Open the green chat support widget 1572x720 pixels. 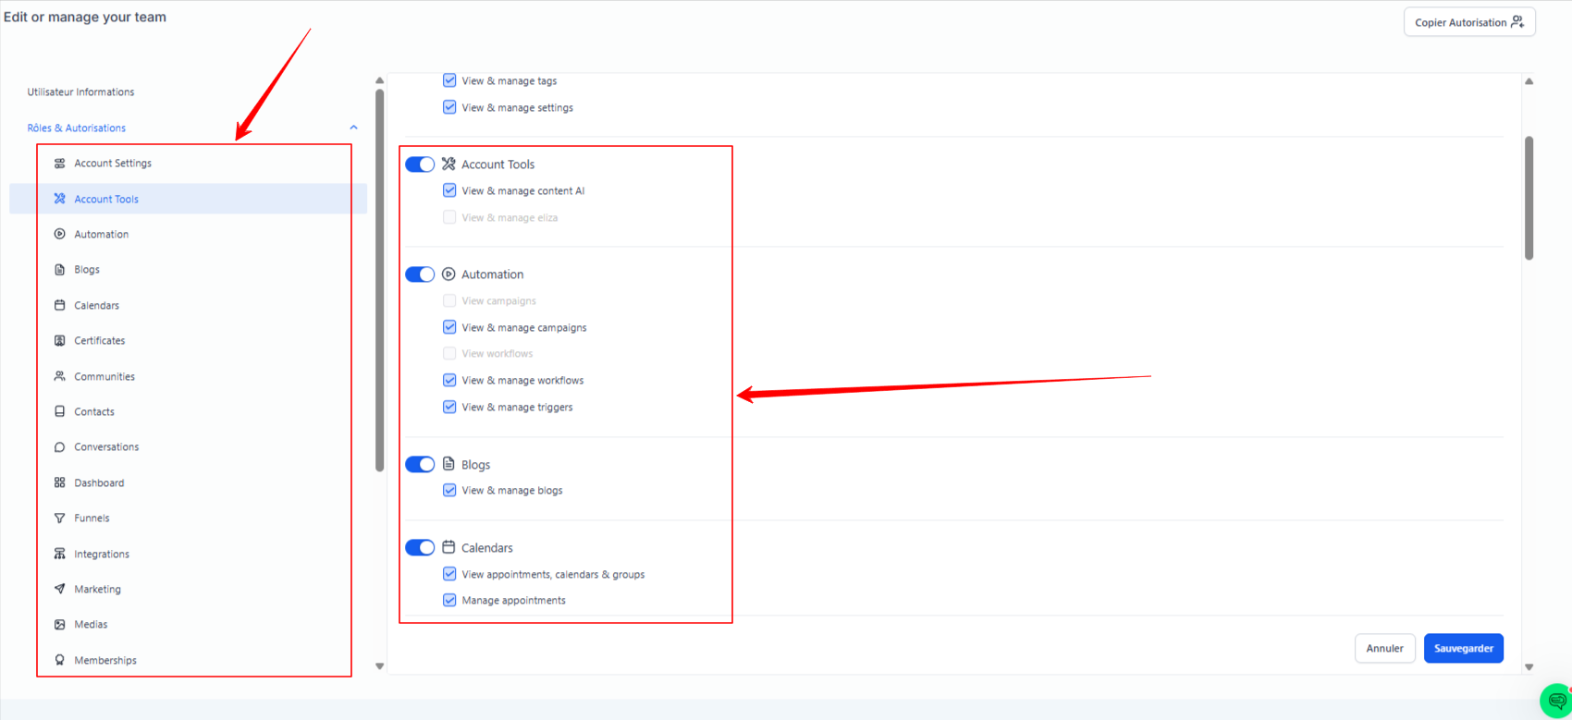1556,702
